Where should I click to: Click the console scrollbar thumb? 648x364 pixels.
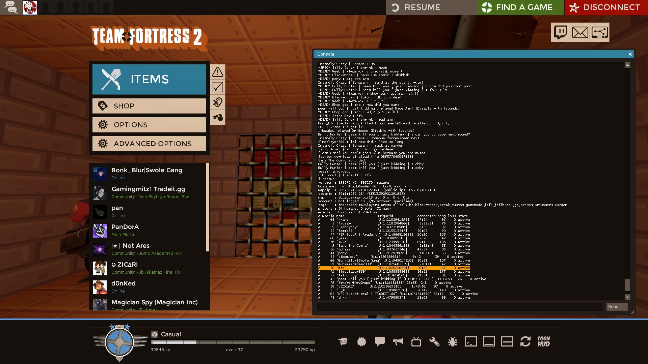[627, 285]
